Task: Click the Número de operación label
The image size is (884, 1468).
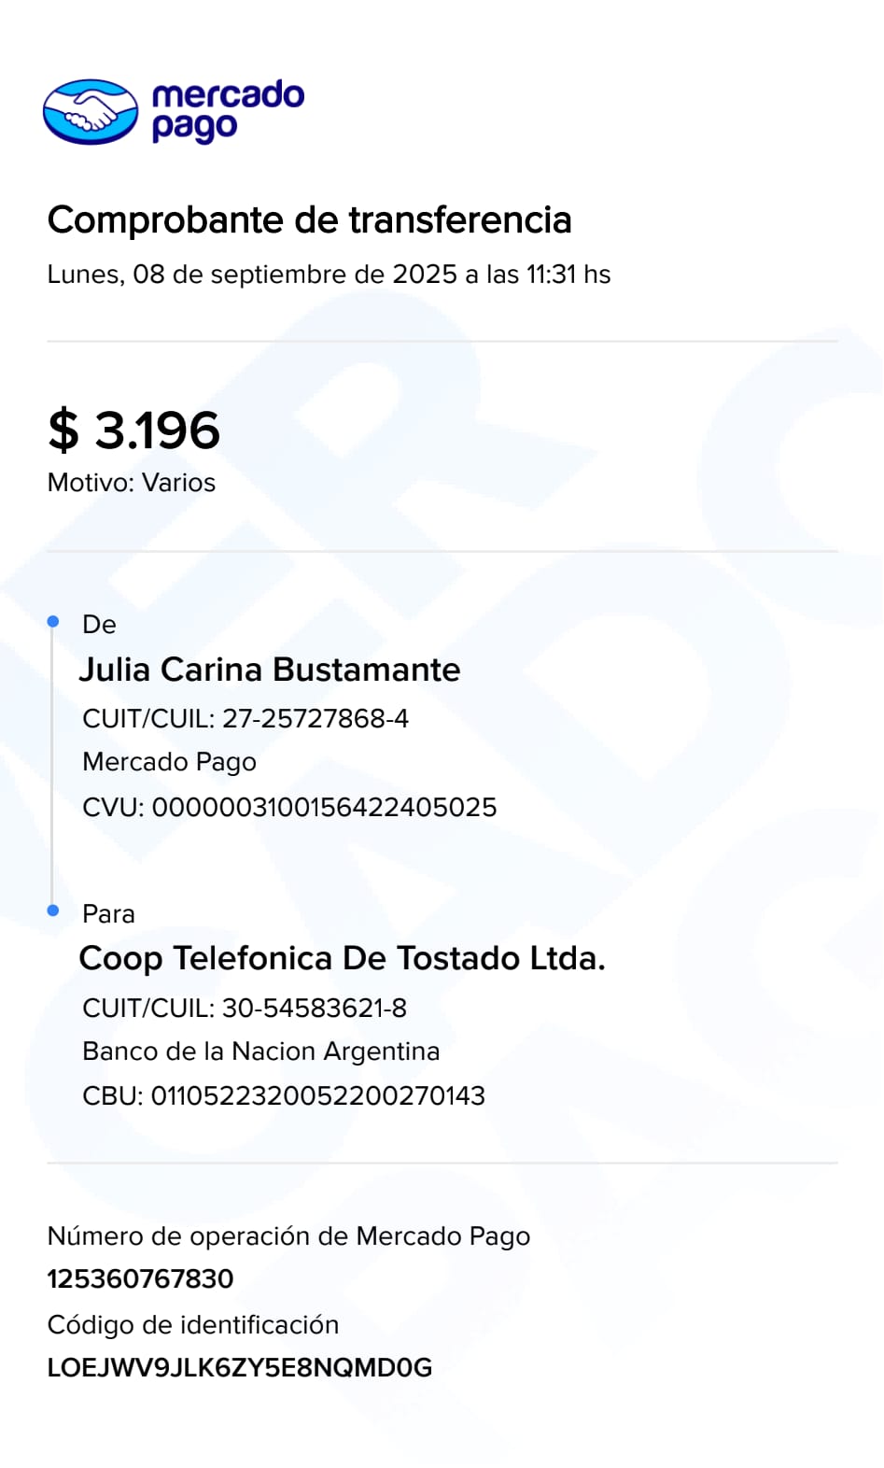Action: coord(288,1236)
